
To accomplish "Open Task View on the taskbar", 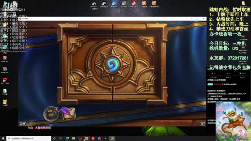I will pyautogui.click(x=61, y=138).
